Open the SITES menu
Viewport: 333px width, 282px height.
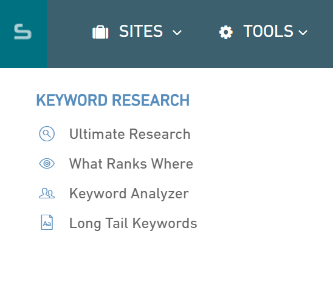[137, 32]
